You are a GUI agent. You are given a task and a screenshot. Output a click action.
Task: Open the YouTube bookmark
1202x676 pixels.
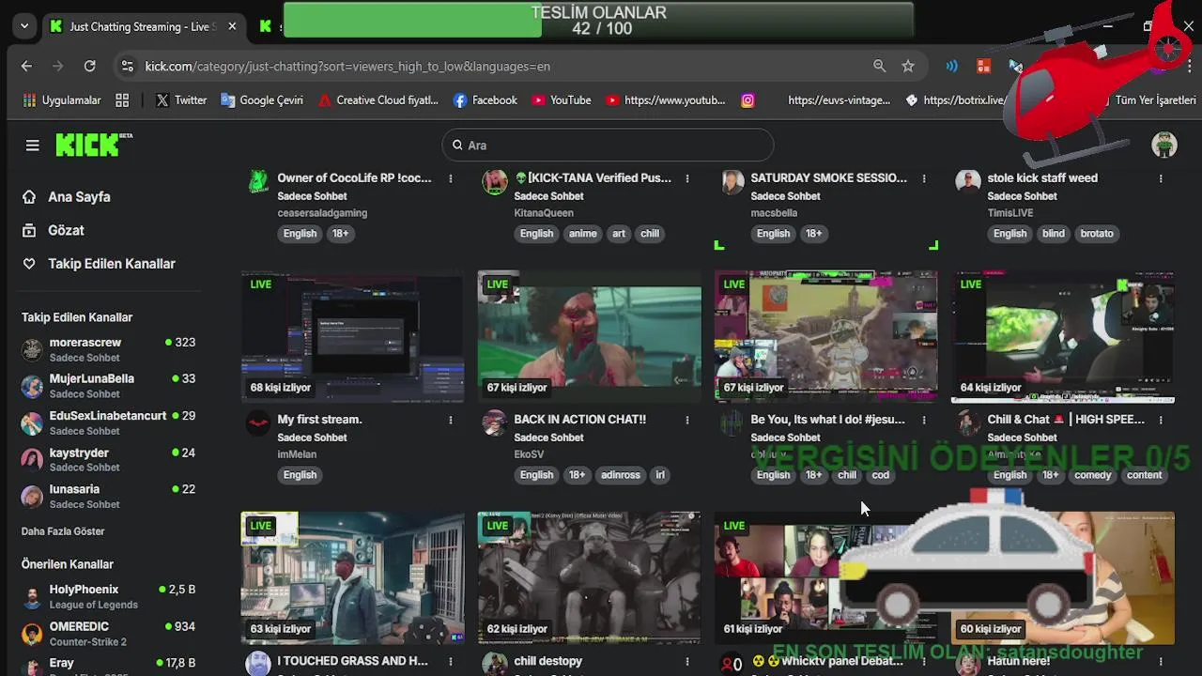[562, 100]
